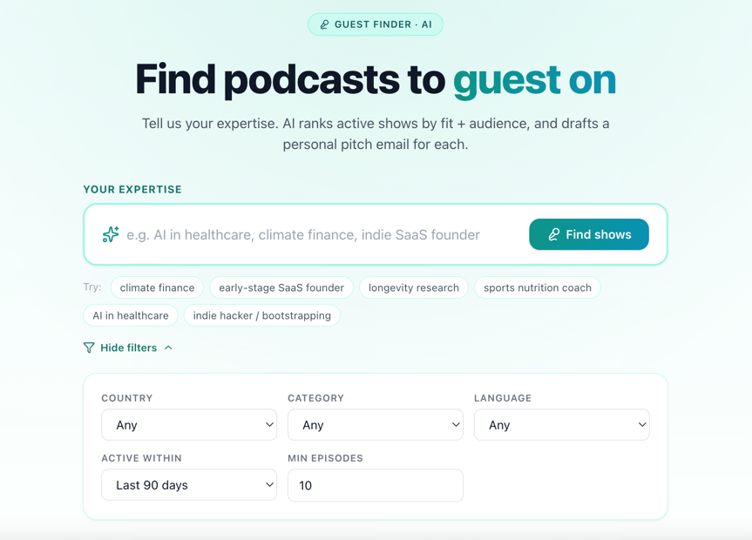
Task: Choose the early-stage SaaS founder suggestion
Action: pos(281,287)
